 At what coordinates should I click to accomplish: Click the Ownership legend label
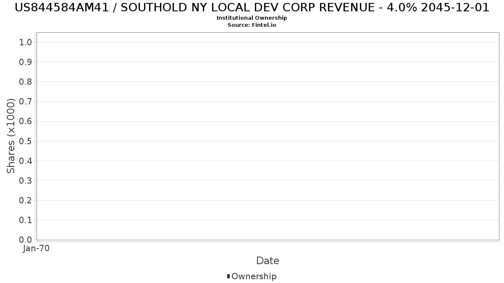pyautogui.click(x=254, y=276)
